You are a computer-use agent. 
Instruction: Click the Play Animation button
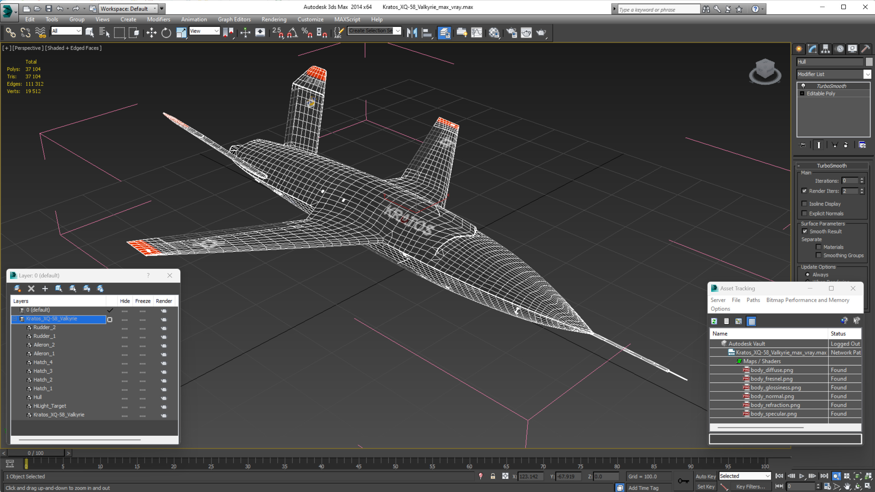point(802,476)
